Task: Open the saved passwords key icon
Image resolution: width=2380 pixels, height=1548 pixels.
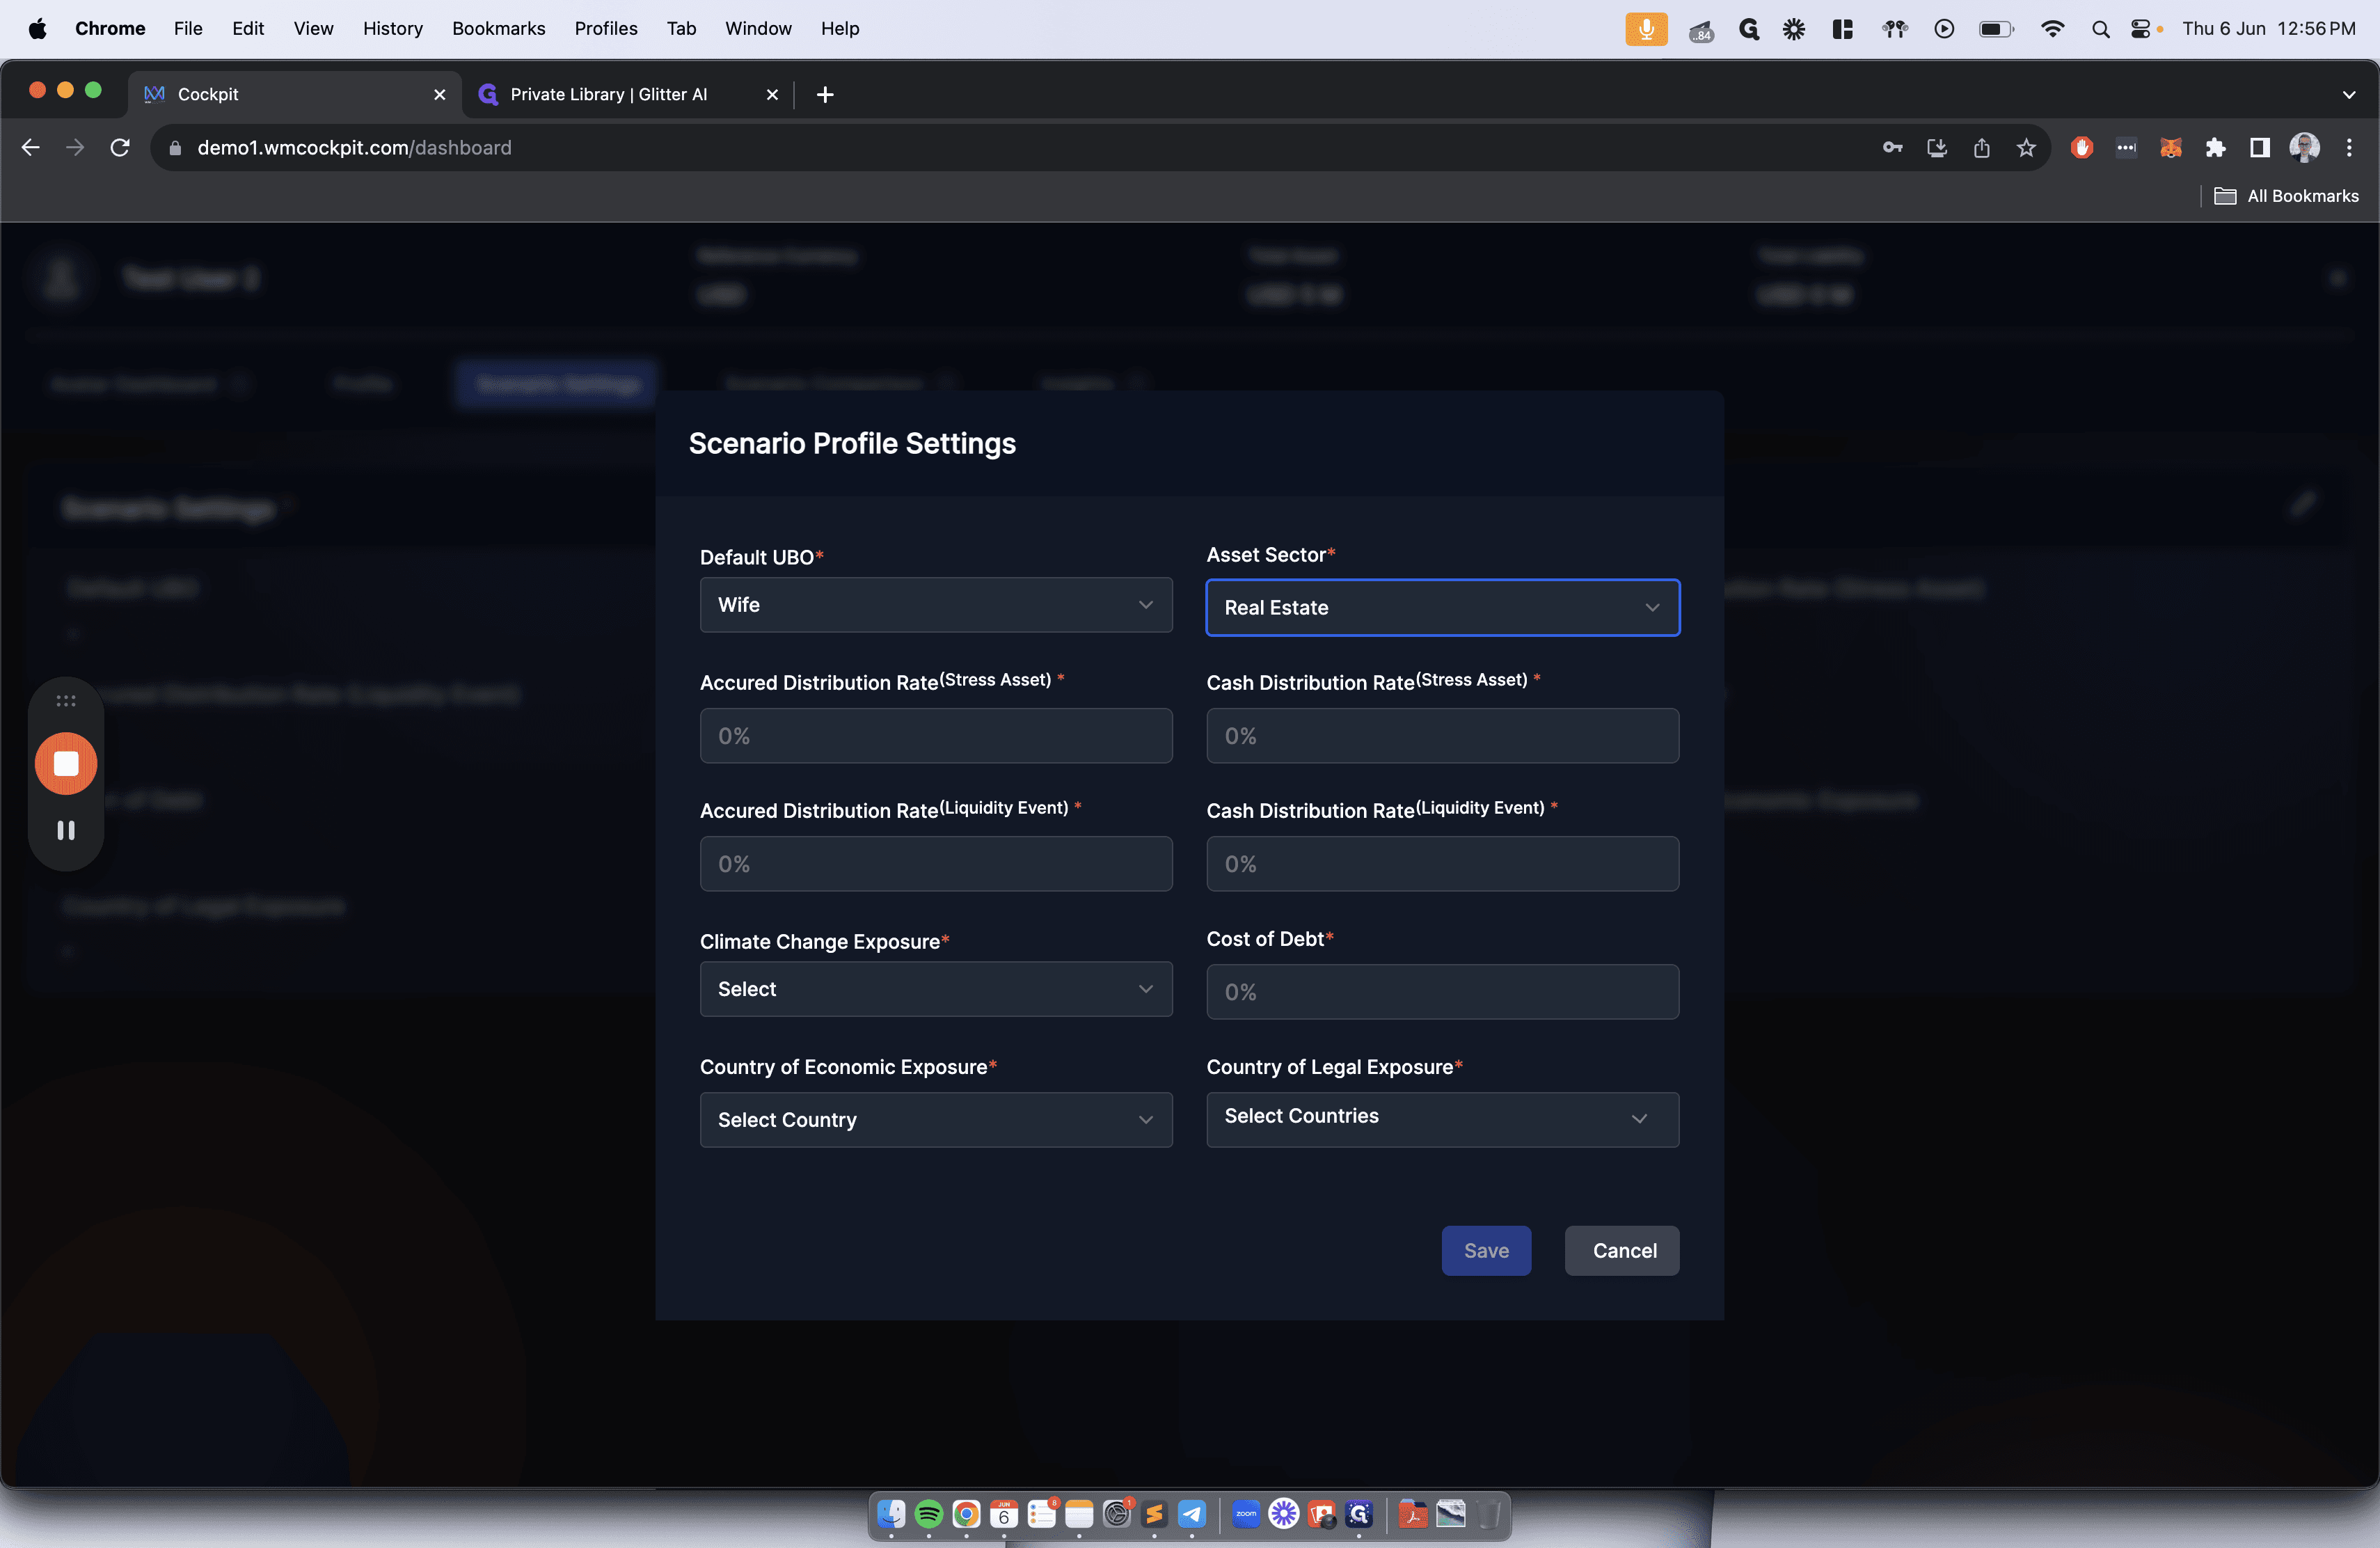Action: pyautogui.click(x=1892, y=148)
